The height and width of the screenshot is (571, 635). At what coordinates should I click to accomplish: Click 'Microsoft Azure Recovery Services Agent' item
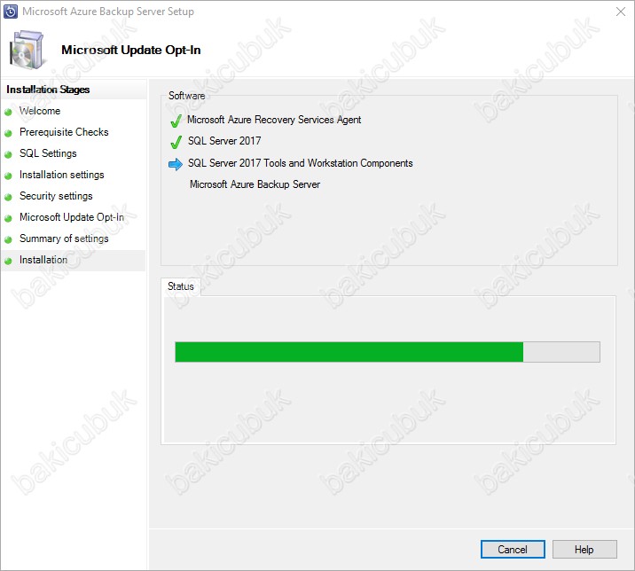[274, 120]
